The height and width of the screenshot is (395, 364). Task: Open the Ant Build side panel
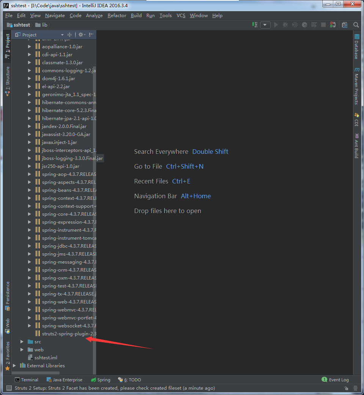356,146
